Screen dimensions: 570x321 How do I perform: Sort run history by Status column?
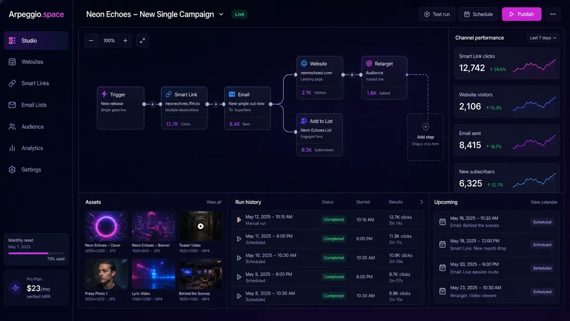coord(328,202)
